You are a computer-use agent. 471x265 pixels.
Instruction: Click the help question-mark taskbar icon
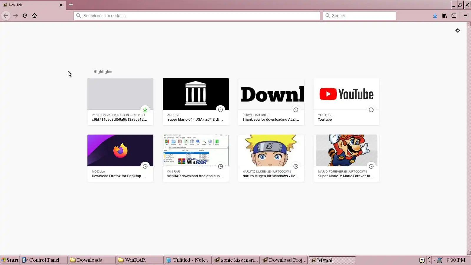tap(422, 260)
